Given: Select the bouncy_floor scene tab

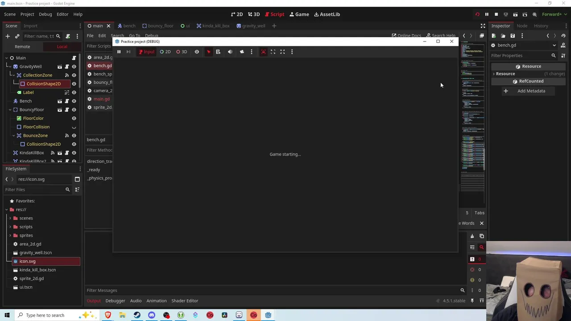Looking at the screenshot, I should 157,26.
